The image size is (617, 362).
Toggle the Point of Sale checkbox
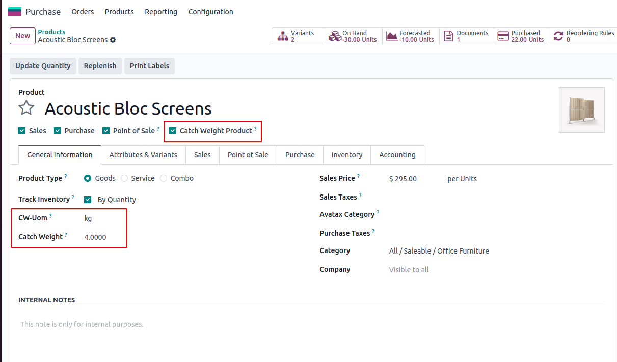click(x=106, y=131)
